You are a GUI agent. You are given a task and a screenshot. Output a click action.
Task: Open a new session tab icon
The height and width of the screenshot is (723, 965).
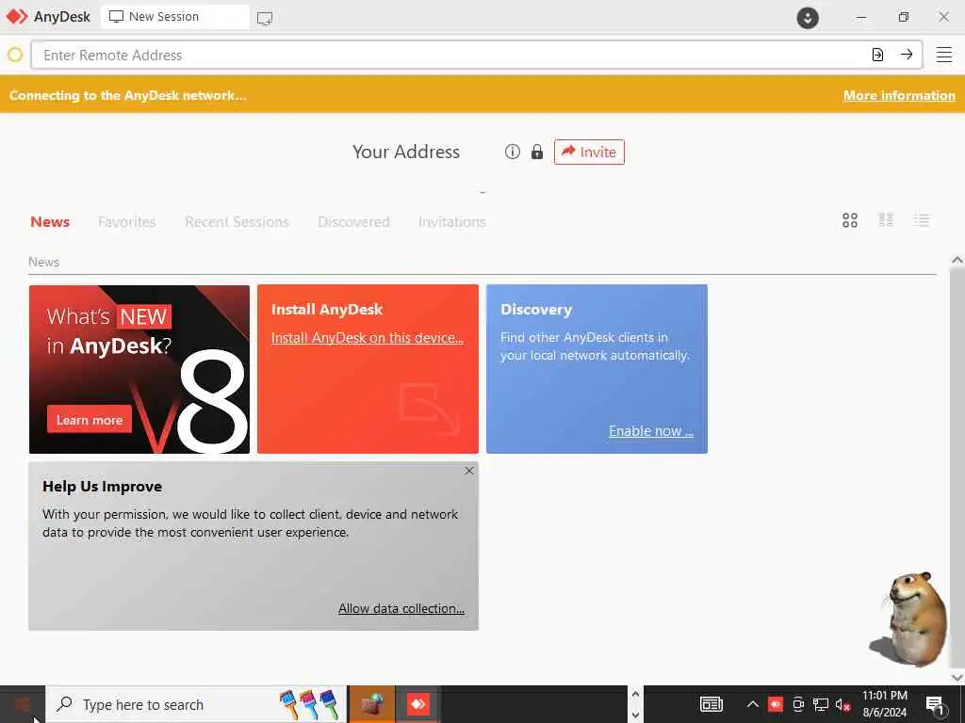(x=265, y=18)
